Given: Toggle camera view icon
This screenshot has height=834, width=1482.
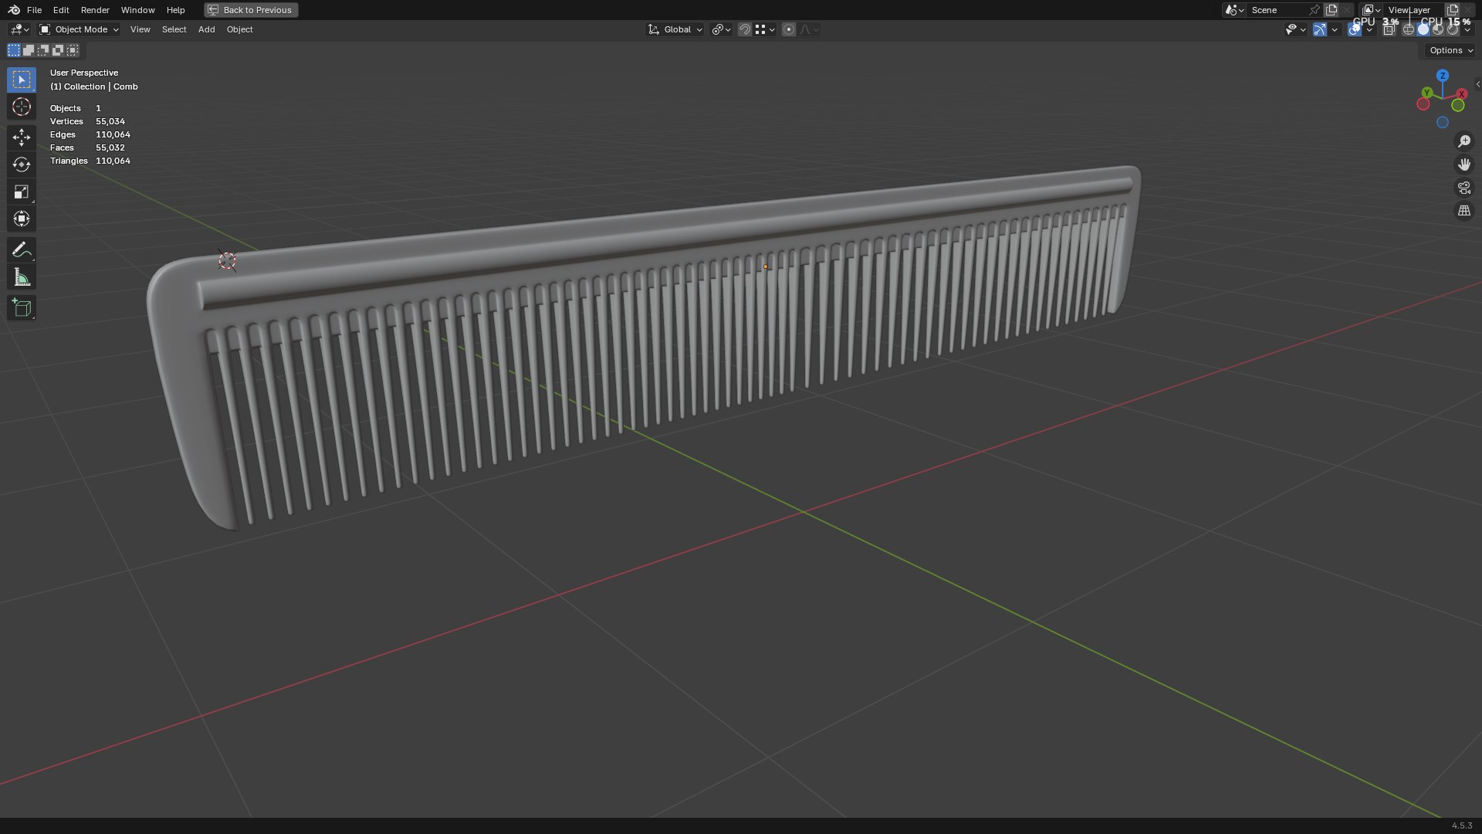Looking at the screenshot, I should pos(1463,188).
